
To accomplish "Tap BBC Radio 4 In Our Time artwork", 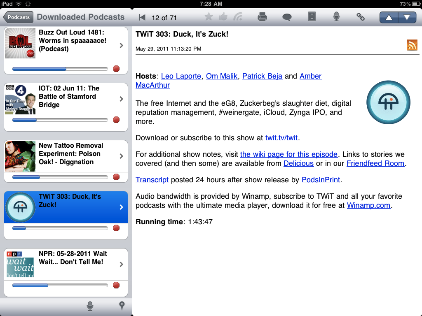I will pos(20,99).
